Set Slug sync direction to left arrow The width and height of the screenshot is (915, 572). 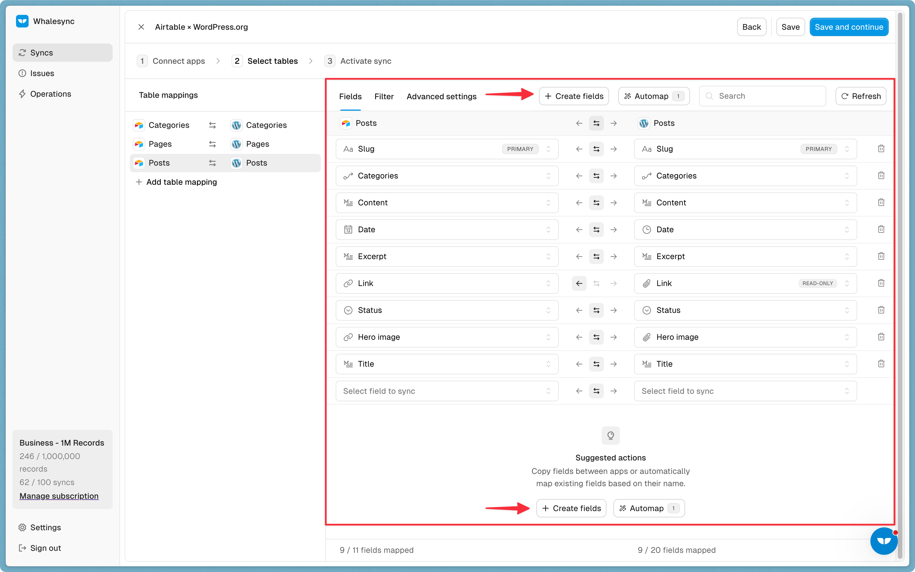pyautogui.click(x=579, y=149)
